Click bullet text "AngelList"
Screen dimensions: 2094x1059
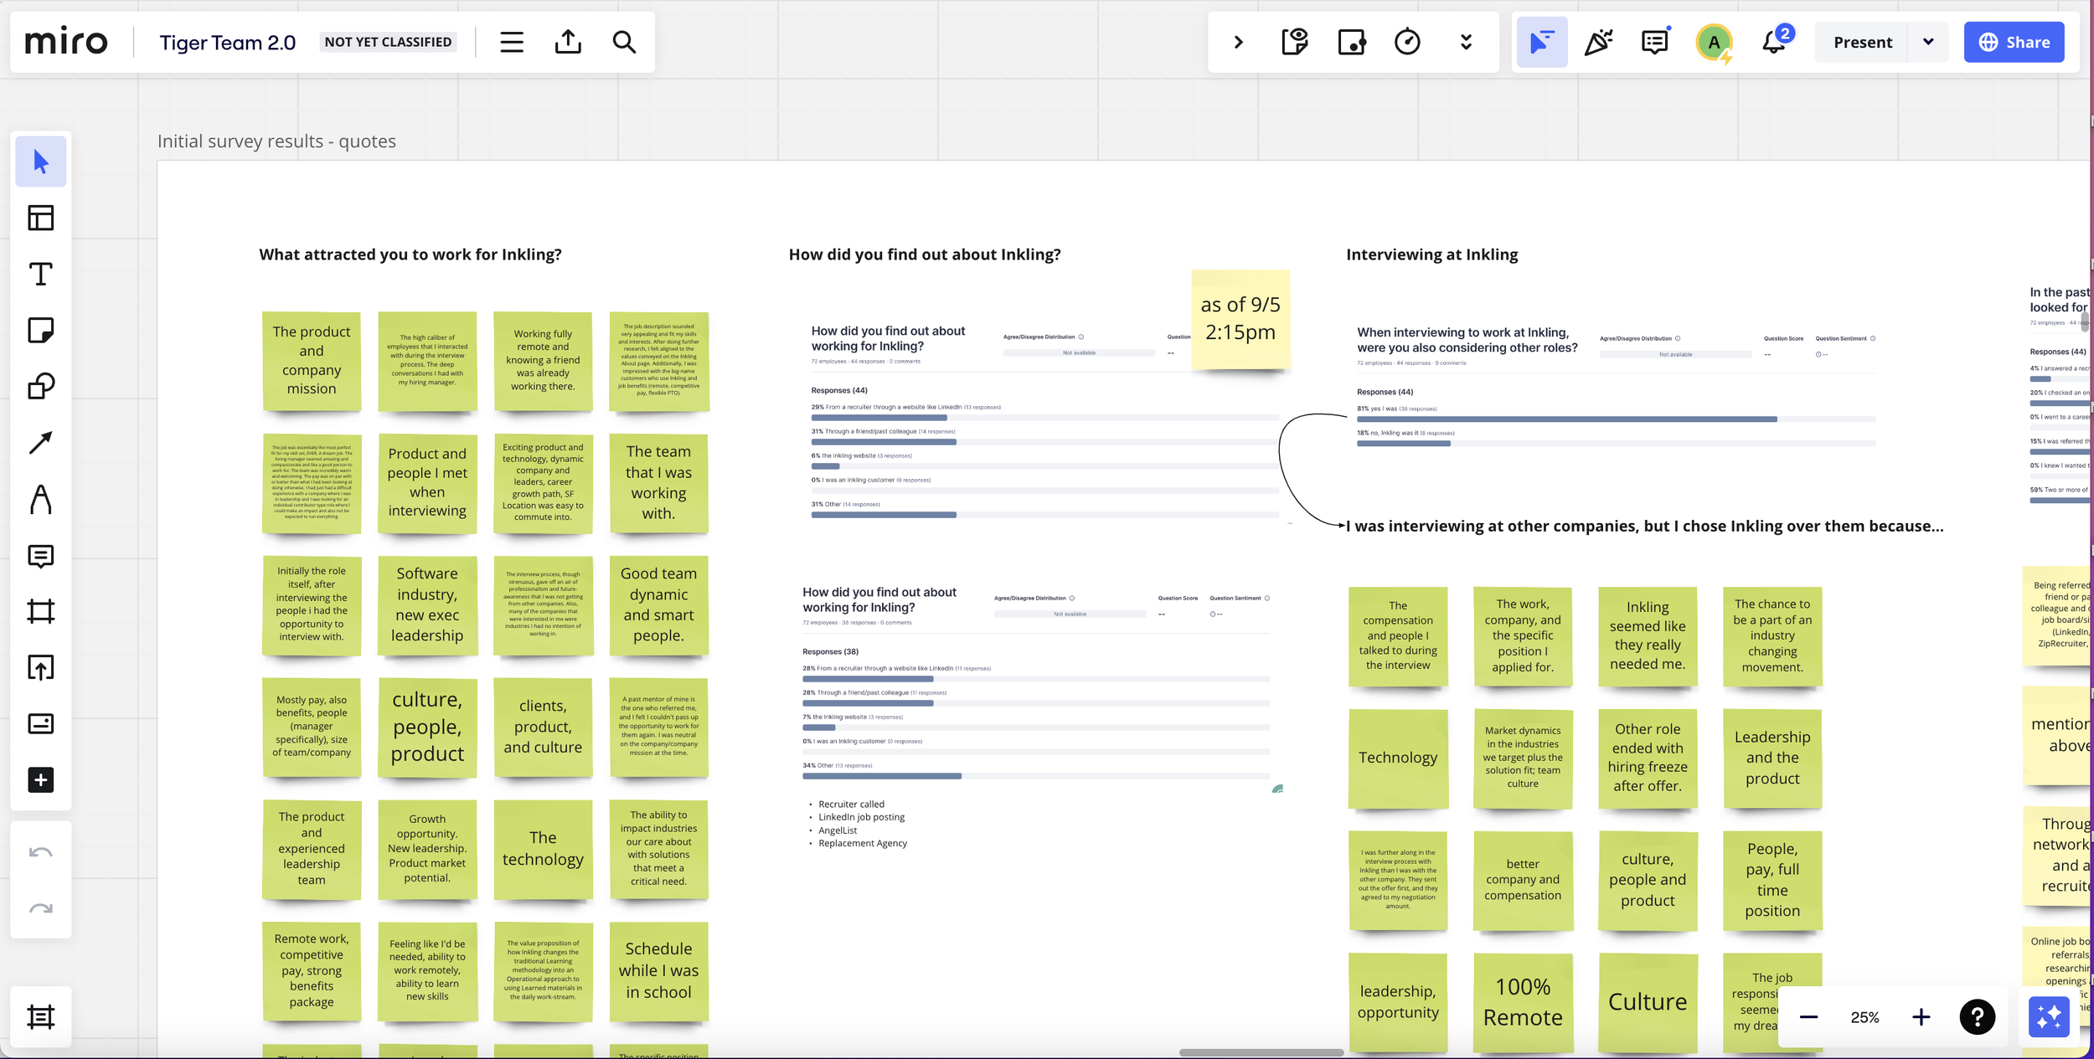[838, 830]
